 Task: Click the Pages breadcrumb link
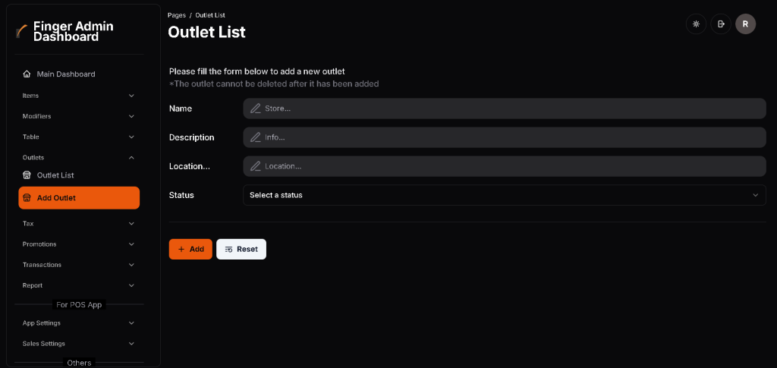176,15
